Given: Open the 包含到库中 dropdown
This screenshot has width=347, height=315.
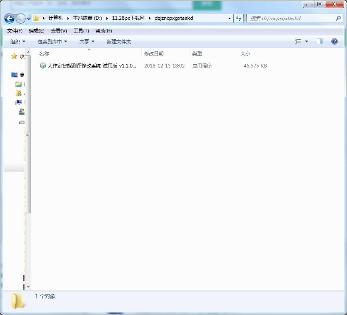Looking at the screenshot, I should pos(52,41).
